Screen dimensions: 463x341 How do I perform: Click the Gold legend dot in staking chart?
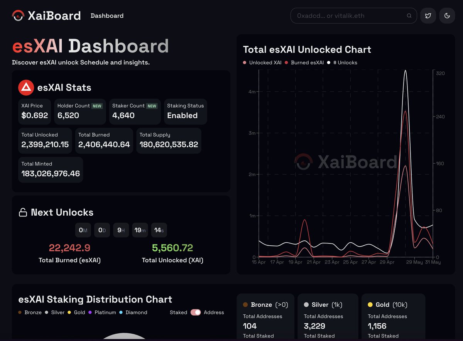coord(69,312)
